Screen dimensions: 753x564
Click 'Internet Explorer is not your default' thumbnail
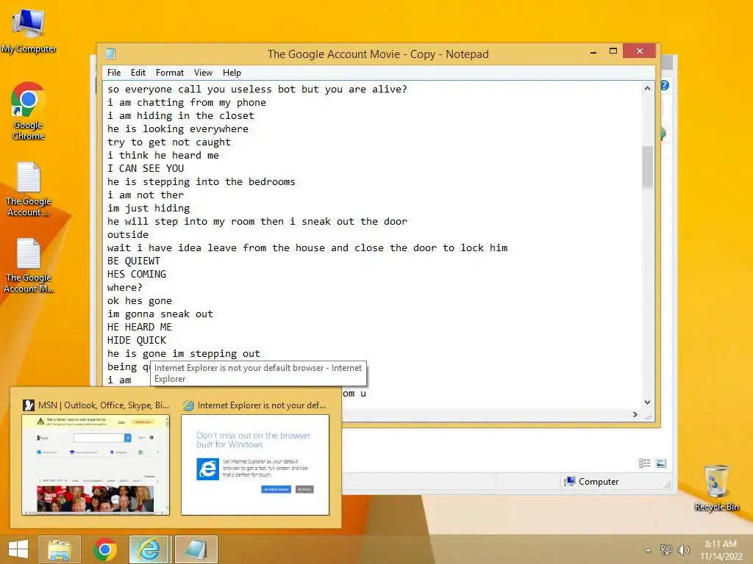point(255,465)
